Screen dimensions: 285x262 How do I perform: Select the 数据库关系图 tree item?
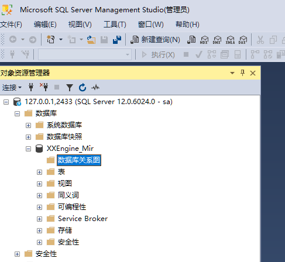click(x=79, y=160)
